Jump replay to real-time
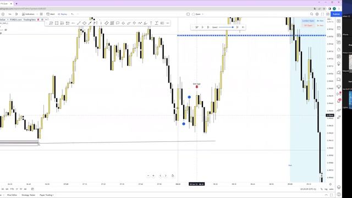 click(237, 27)
